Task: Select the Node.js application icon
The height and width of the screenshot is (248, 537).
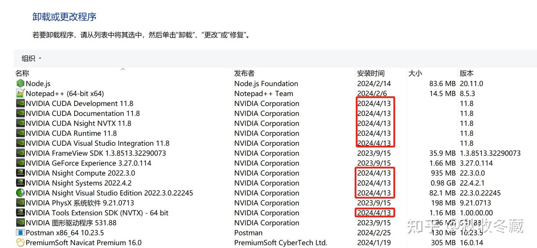Action: pyautogui.click(x=20, y=83)
